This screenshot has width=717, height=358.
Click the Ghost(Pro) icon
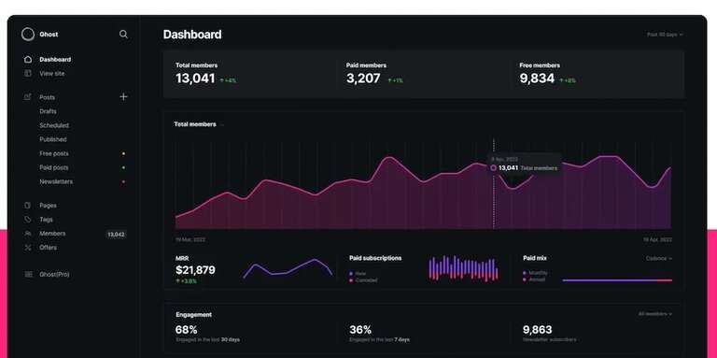[28, 274]
